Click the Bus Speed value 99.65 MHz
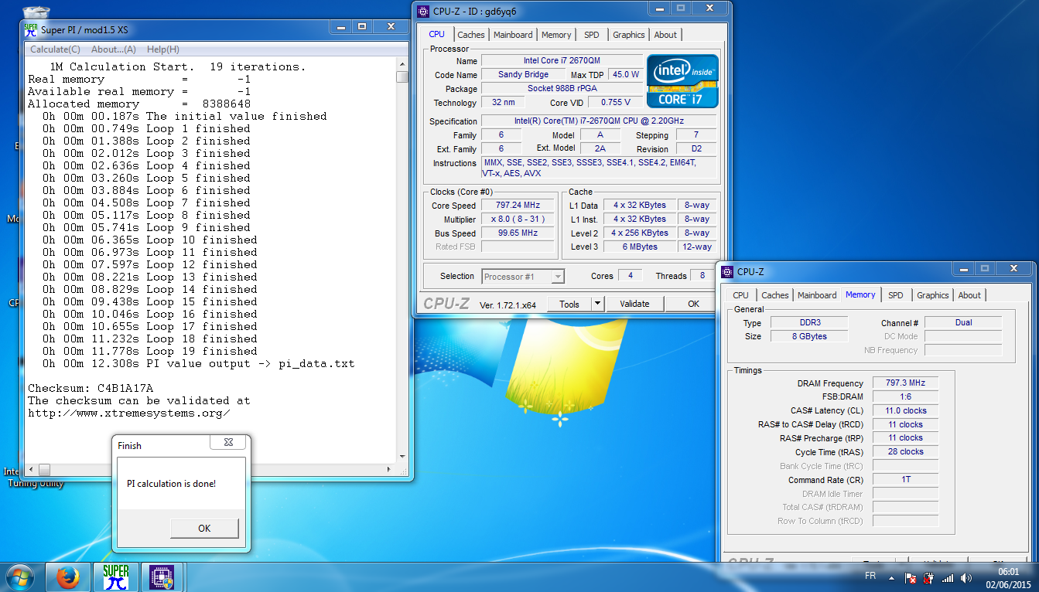The width and height of the screenshot is (1039, 592). click(x=518, y=233)
